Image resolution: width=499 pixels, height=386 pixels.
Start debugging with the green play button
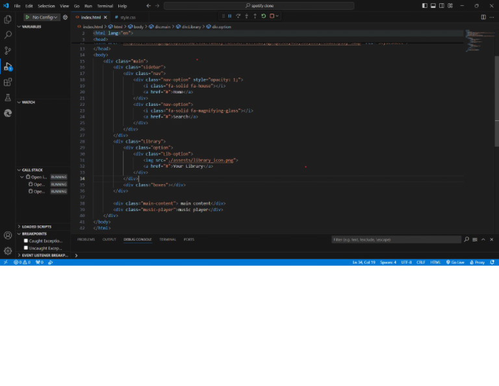(x=28, y=17)
